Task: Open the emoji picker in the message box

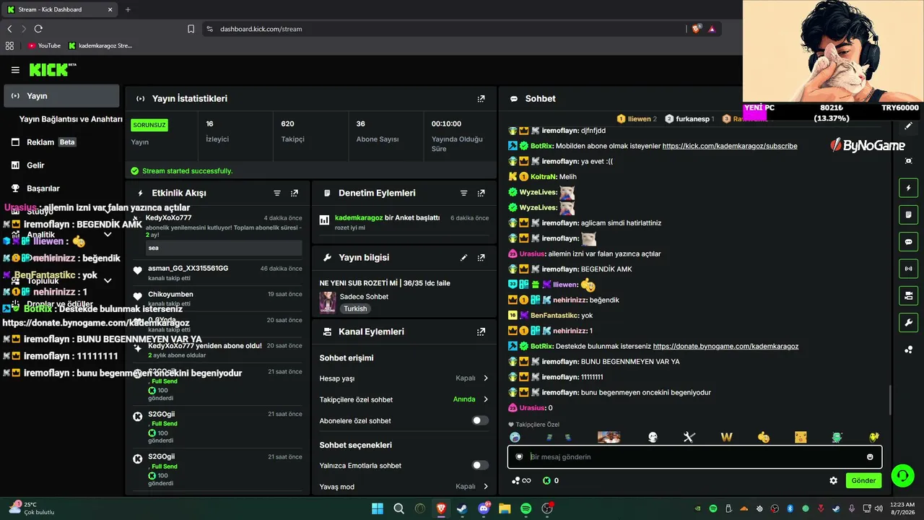Action: 870,456
